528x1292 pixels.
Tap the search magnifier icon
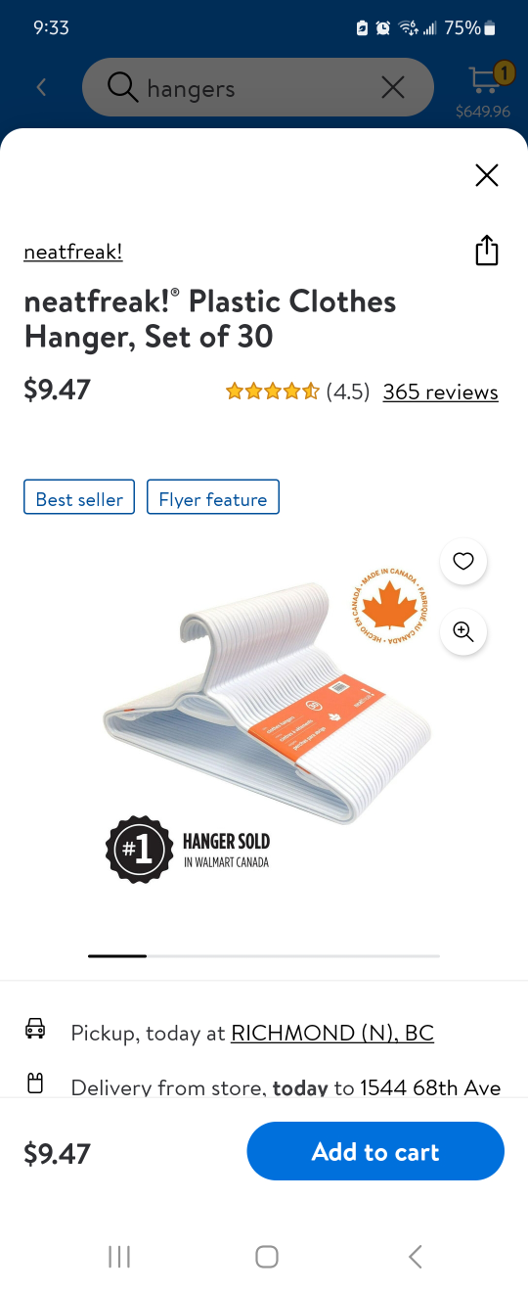click(x=122, y=88)
